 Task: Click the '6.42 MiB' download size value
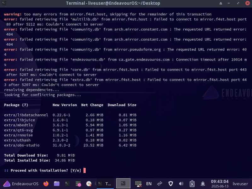(x=128, y=145)
